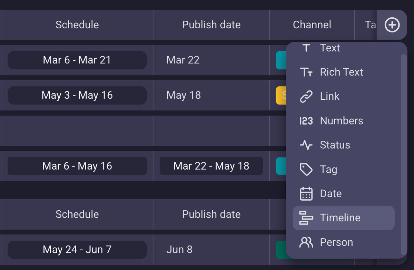
Task: Click the Tag label icon
Action: click(306, 169)
